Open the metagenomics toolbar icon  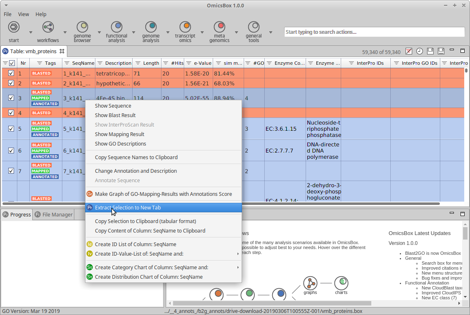[x=219, y=28]
